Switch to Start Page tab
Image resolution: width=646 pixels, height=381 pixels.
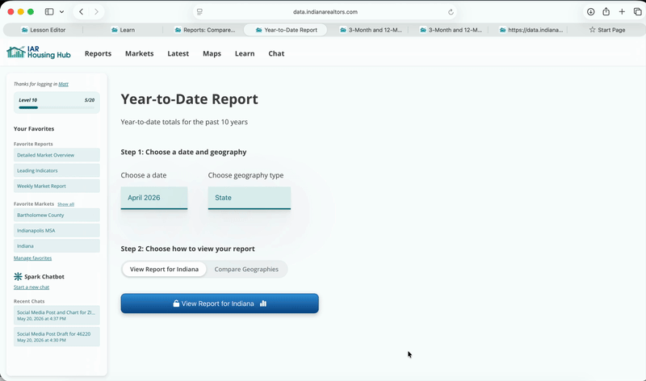tap(607, 30)
